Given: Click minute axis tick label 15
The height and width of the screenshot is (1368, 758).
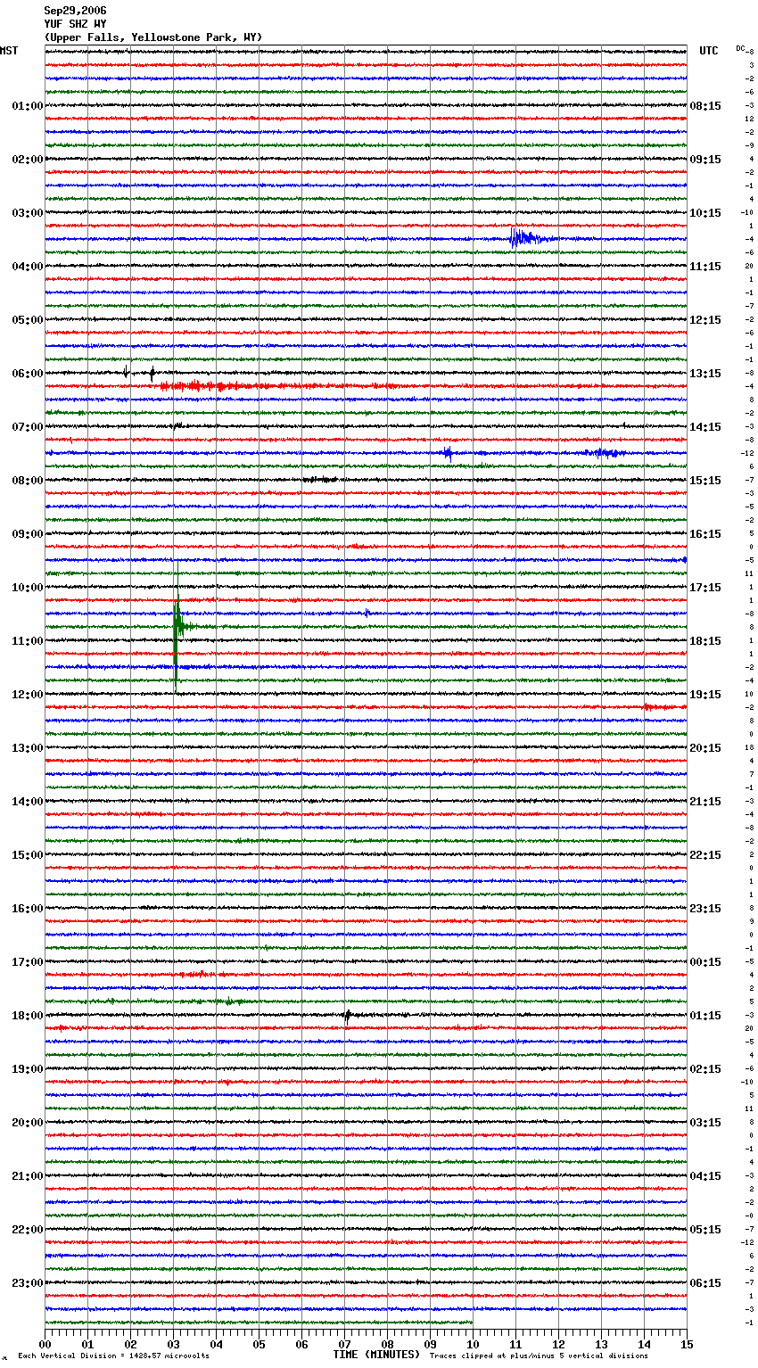Looking at the screenshot, I should pos(687,1344).
